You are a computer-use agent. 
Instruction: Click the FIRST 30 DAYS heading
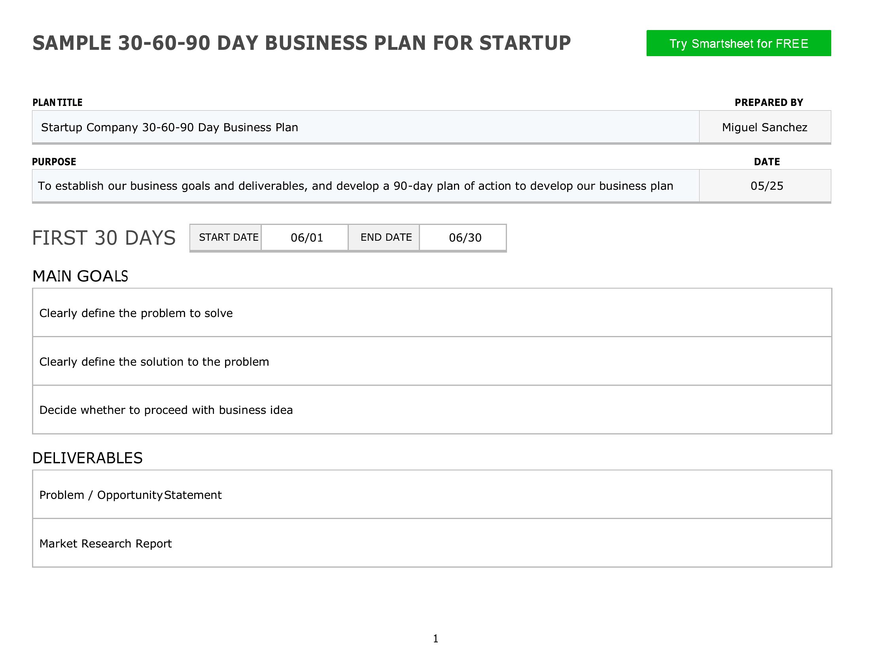tap(104, 238)
